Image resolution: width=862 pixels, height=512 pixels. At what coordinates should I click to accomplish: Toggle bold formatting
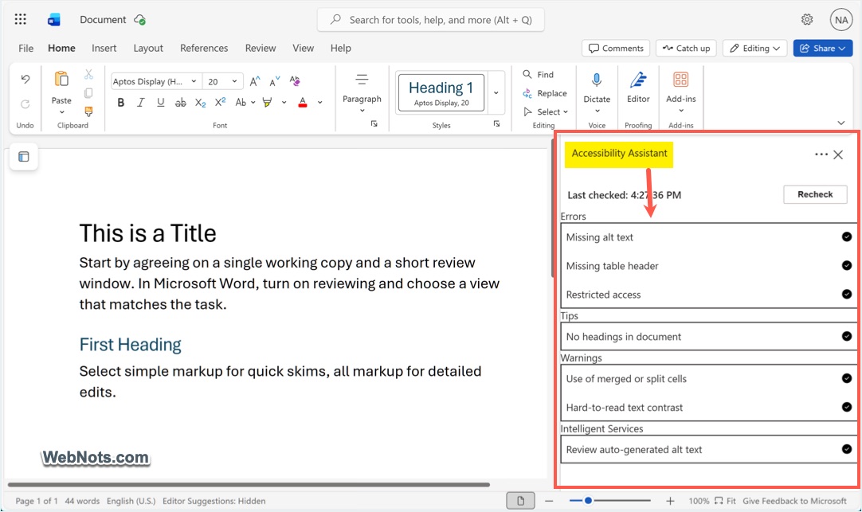coord(121,102)
